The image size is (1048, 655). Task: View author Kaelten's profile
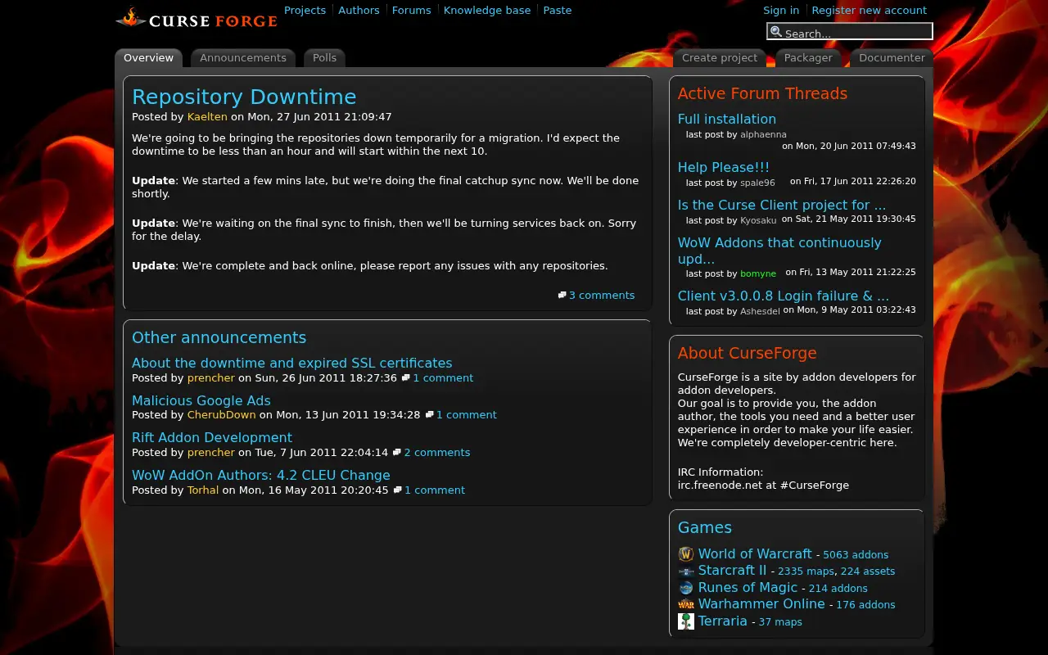pyautogui.click(x=207, y=116)
